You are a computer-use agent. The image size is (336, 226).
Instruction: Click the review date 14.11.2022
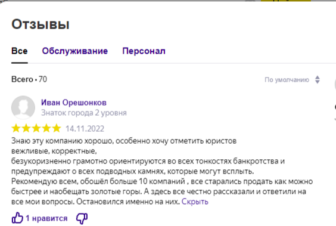pos(85,129)
